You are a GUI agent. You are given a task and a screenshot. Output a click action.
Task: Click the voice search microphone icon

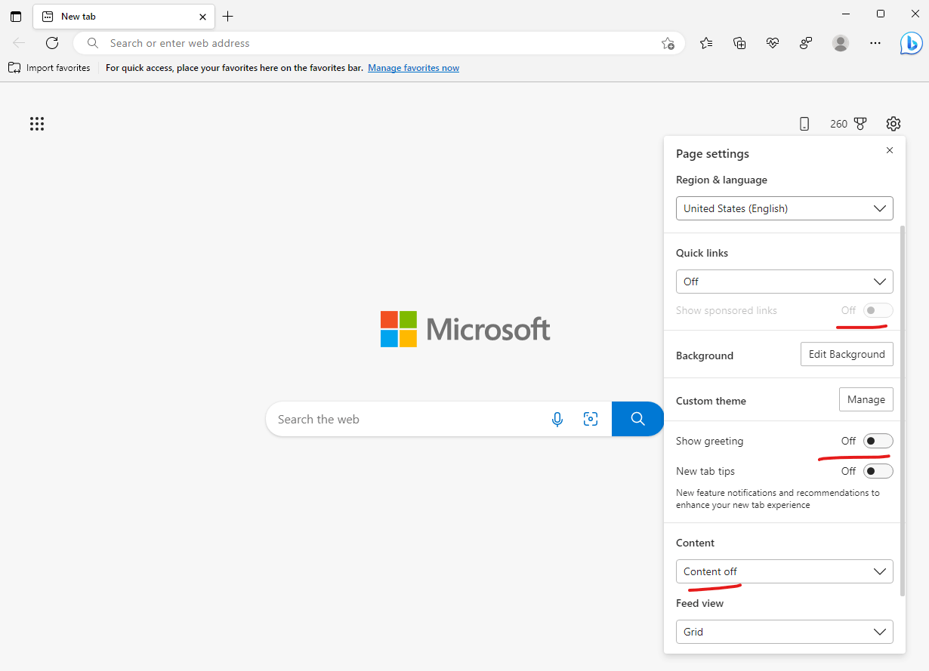(x=557, y=419)
